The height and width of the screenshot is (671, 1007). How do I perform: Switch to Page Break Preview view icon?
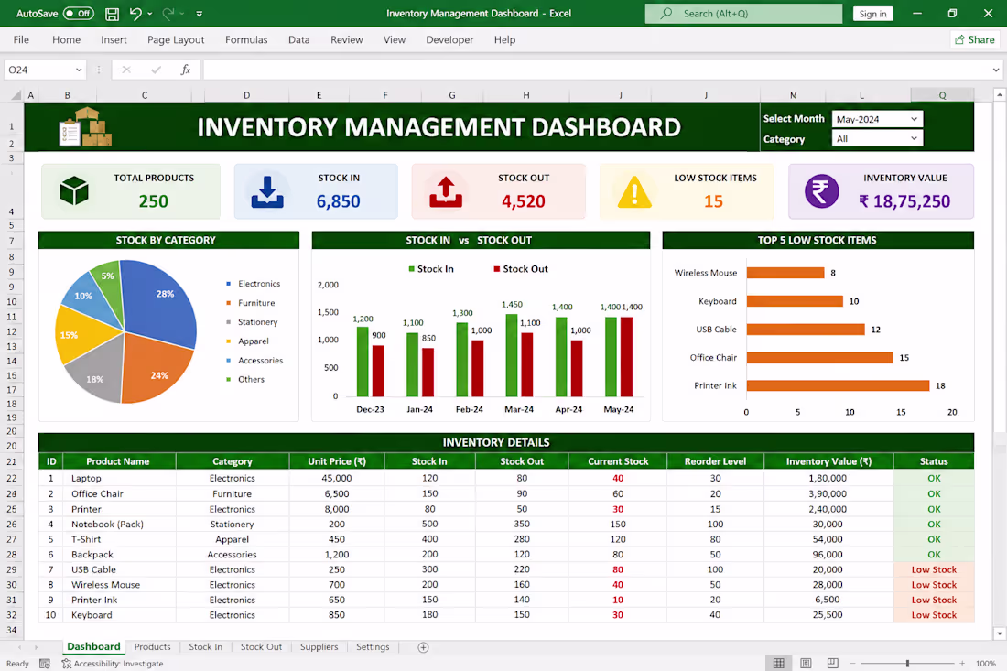(832, 664)
